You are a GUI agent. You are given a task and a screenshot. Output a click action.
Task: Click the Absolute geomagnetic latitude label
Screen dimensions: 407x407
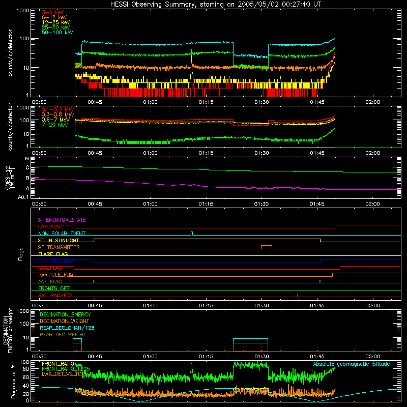pos(352,364)
